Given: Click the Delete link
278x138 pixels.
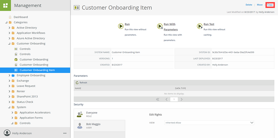Looking at the screenshot, I should click(249, 5).
